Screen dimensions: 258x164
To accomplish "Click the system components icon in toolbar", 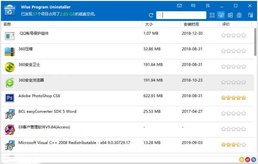I will [239, 15].
